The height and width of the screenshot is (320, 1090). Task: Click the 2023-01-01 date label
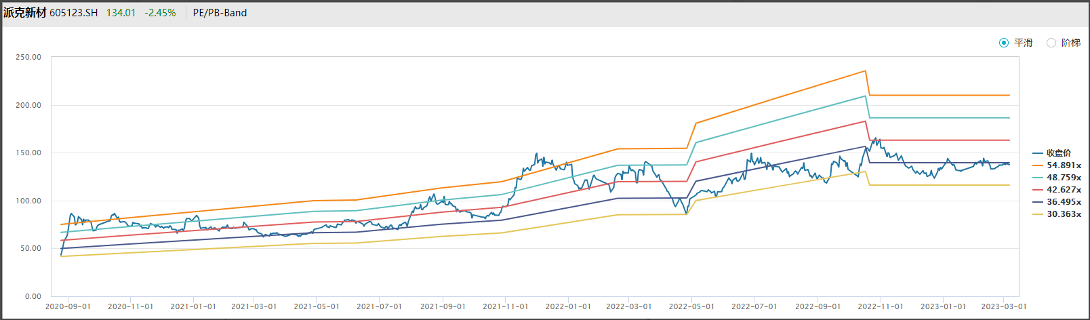tap(943, 306)
